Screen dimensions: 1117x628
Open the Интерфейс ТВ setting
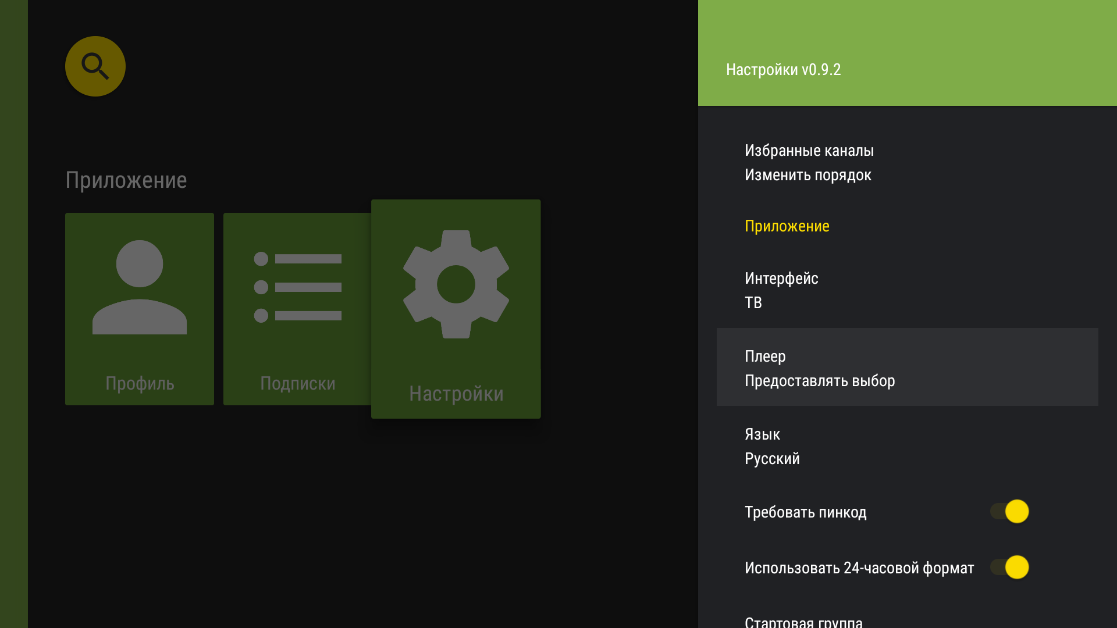point(908,290)
